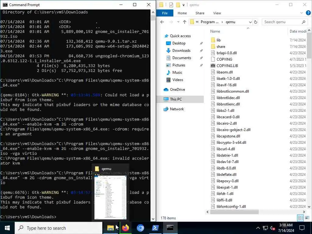Open the Share ribbon tab
312x234 pixels.
pyautogui.click(x=200, y=13)
